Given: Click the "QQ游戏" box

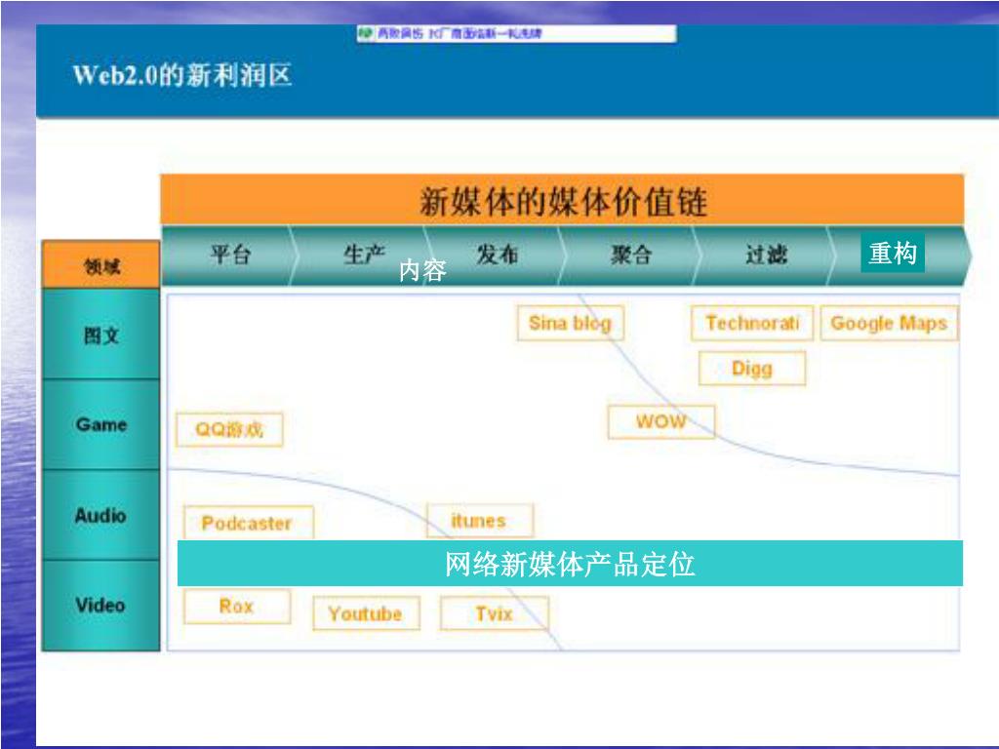Looking at the screenshot, I should click(x=229, y=429).
